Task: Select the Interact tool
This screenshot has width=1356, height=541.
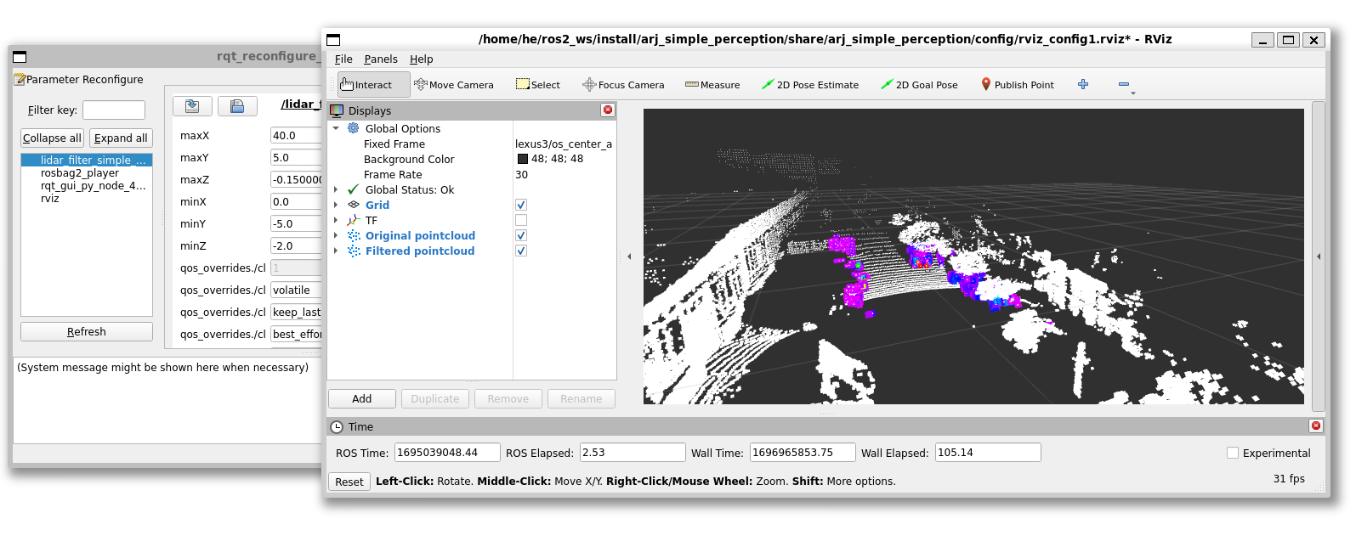Action: point(366,85)
